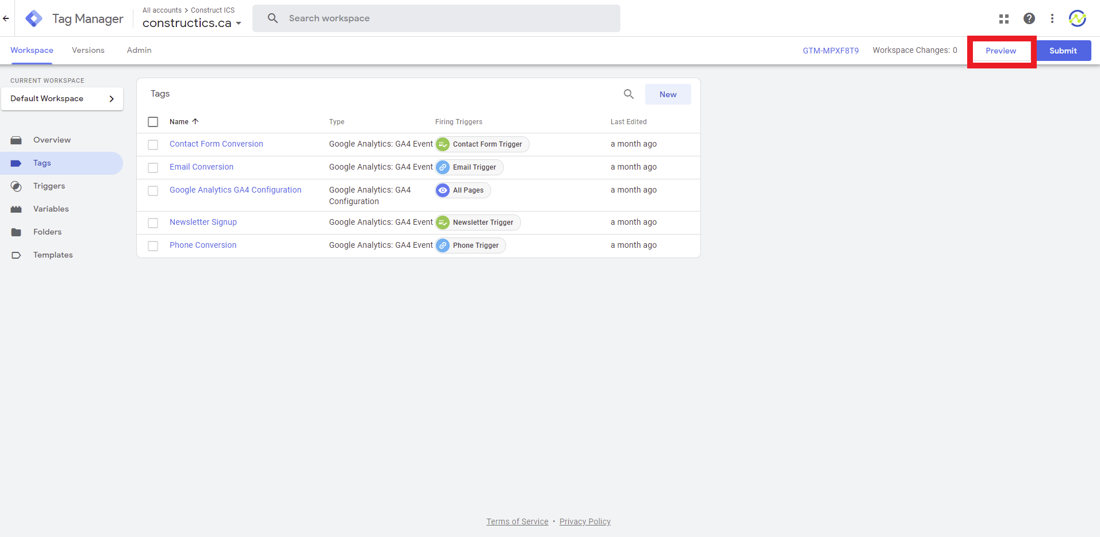
Task: Click the search icon in Tags panel
Action: click(628, 94)
